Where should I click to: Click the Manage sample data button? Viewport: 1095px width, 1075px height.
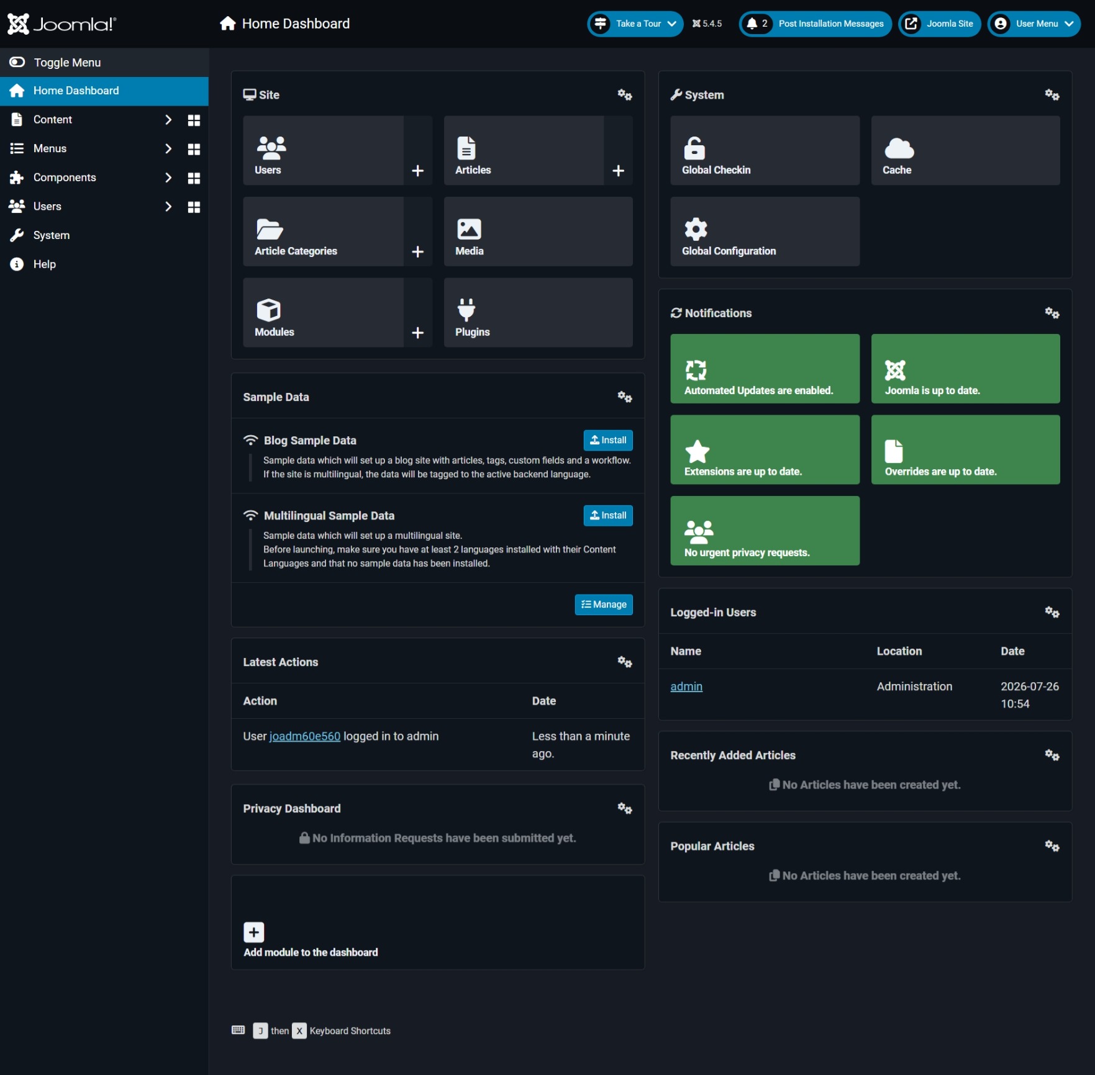coord(604,605)
